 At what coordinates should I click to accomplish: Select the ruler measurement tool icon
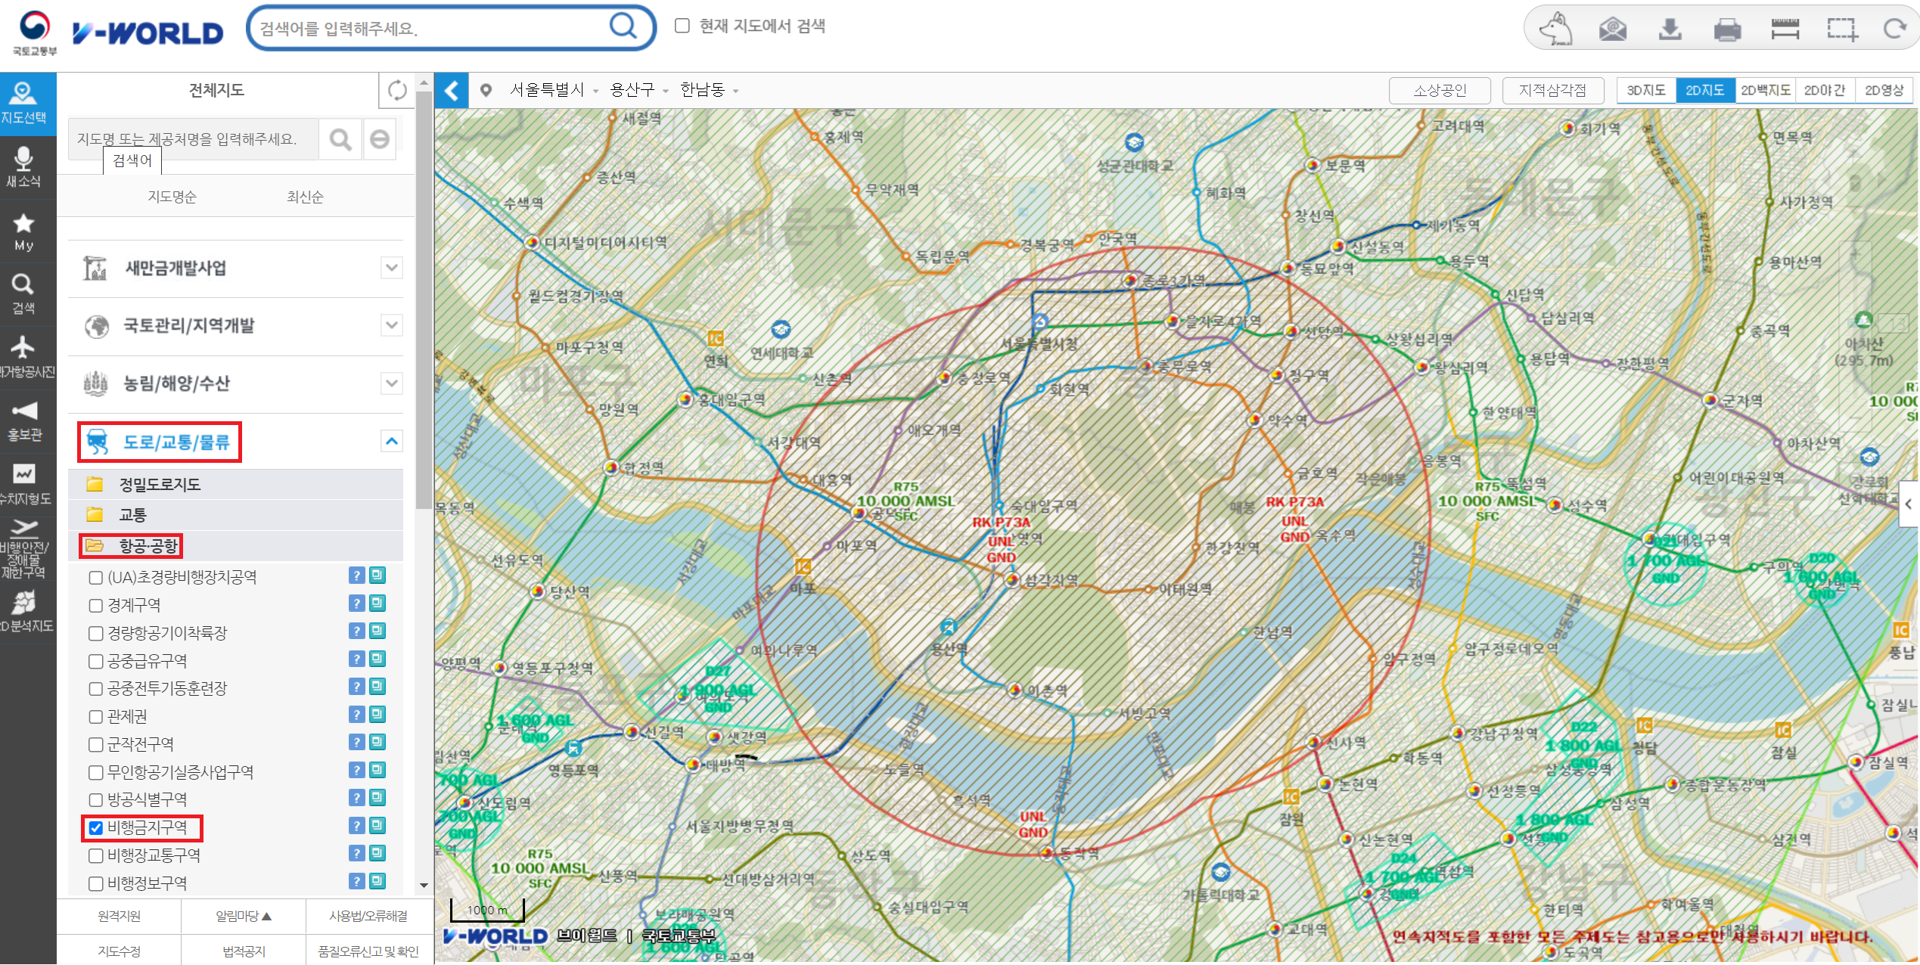point(1785,29)
